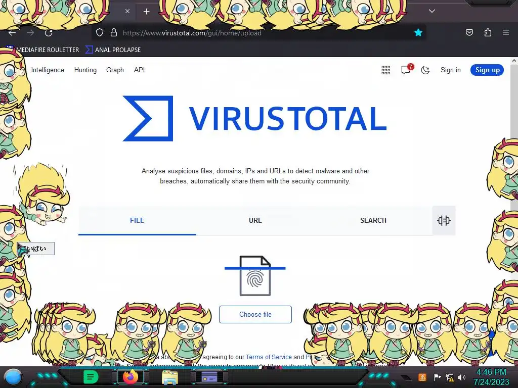This screenshot has height=388, width=518.
Task: Click Sign in
Action: pos(450,70)
